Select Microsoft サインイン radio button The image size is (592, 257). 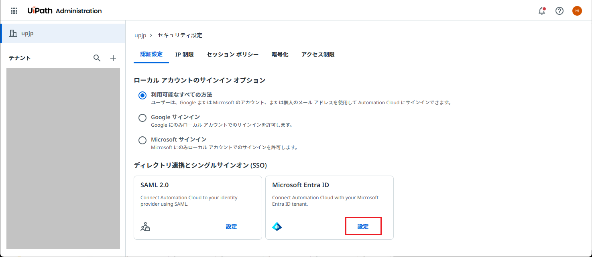[x=142, y=140]
